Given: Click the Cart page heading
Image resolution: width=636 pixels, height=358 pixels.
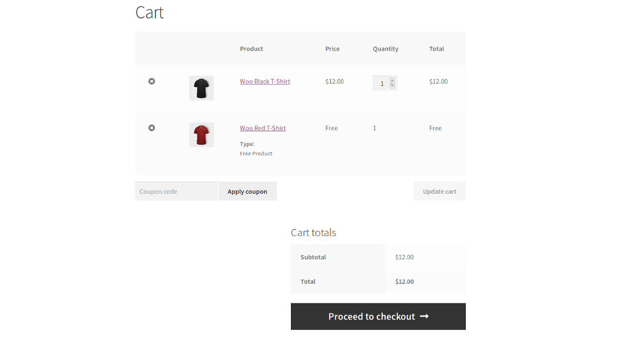Looking at the screenshot, I should point(150,12).
